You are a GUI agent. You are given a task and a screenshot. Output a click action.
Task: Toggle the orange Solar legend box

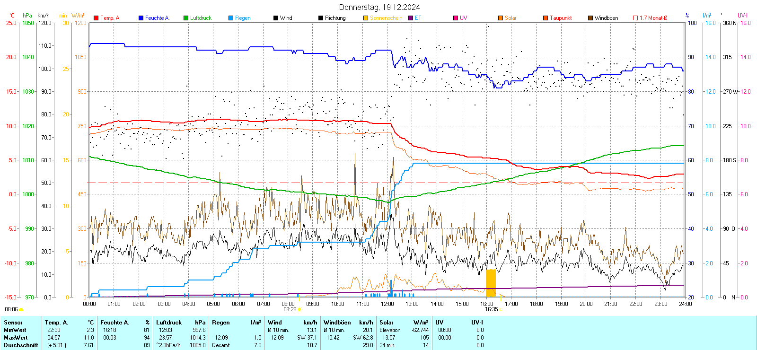[x=501, y=18]
